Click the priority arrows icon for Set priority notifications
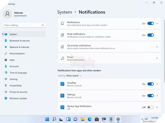 point(62,47)
